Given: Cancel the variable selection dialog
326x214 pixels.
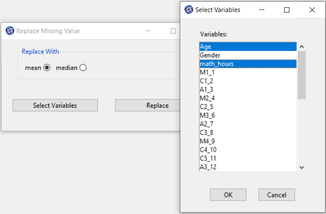Looking at the screenshot, I should [276, 195].
